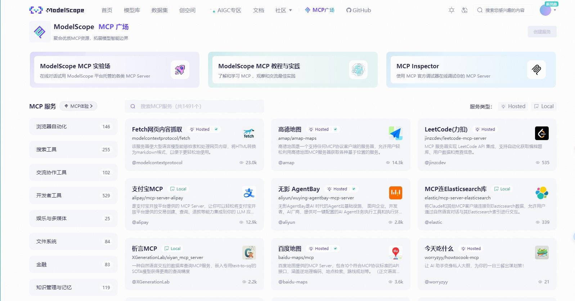Click the 支付宝 Alipay logo

click(x=249, y=193)
